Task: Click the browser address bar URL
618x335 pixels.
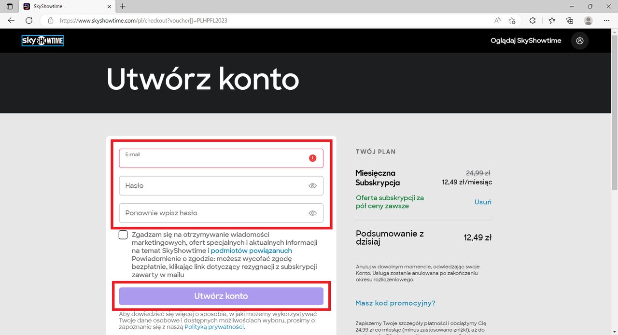Action: pyautogui.click(x=143, y=21)
